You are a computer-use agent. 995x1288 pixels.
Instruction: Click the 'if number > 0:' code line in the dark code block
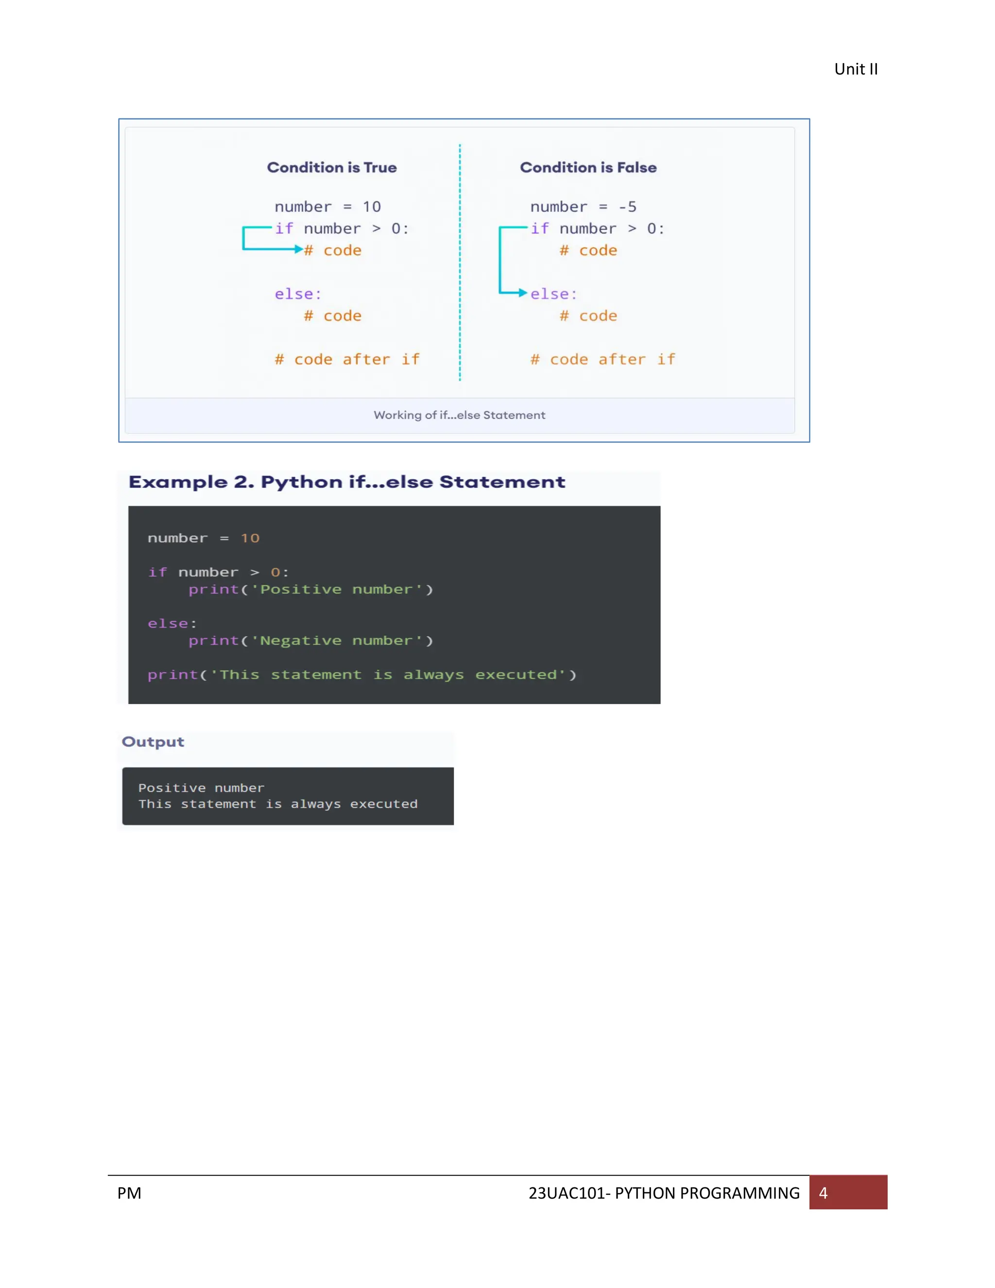218,572
